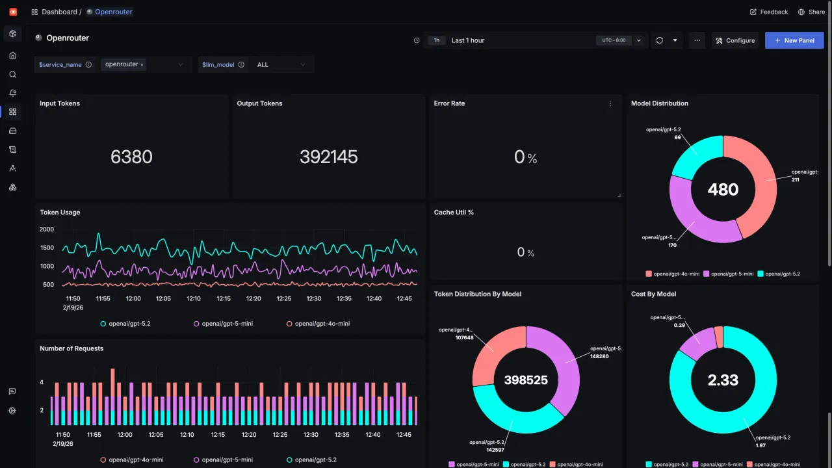Remove the openrouter tag with its x

pyautogui.click(x=142, y=65)
